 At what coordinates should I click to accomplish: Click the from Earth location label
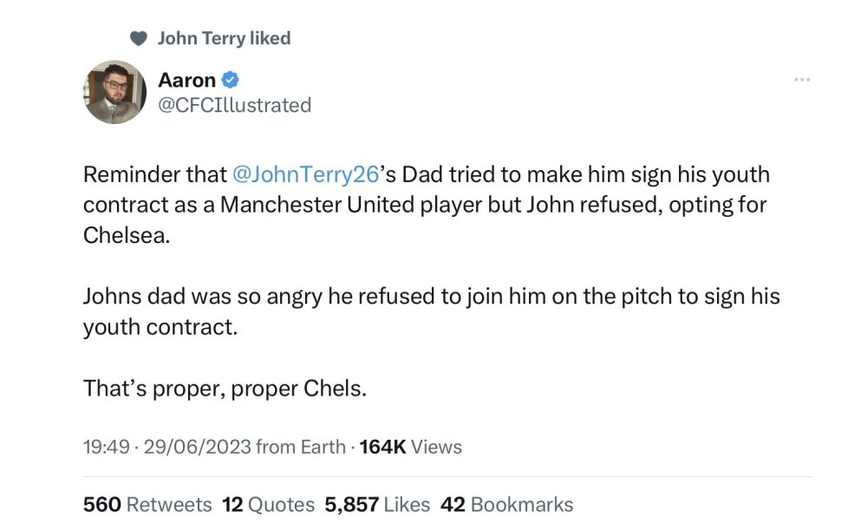[x=301, y=447]
